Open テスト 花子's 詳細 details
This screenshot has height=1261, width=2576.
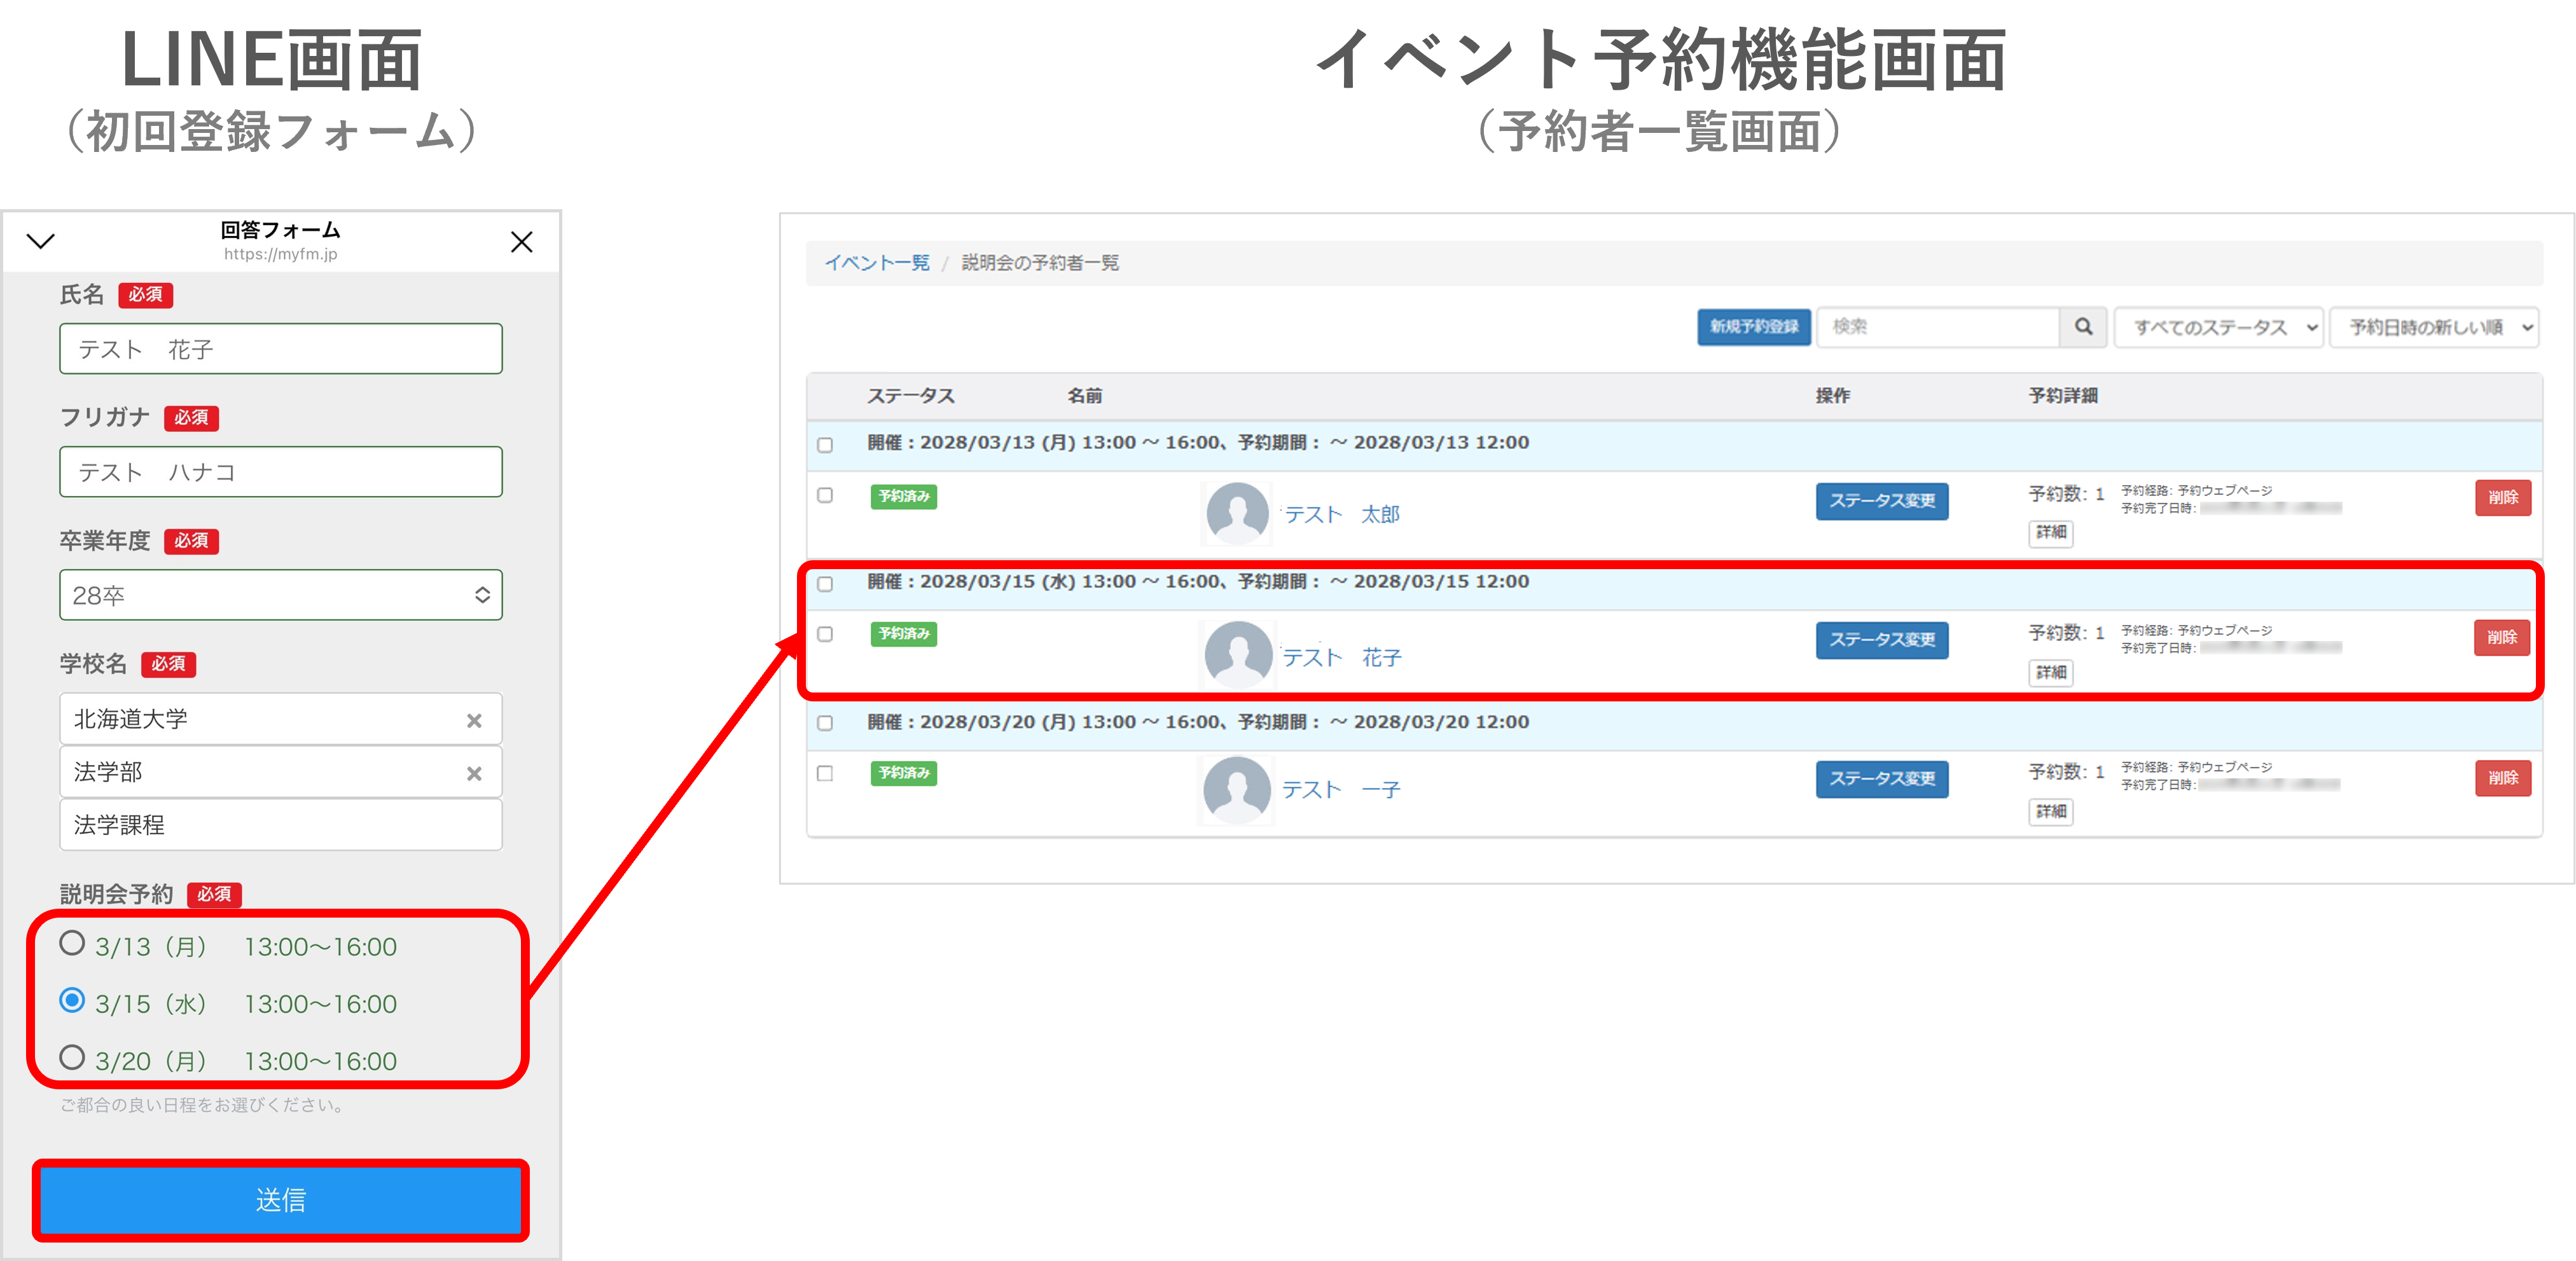tap(2050, 673)
